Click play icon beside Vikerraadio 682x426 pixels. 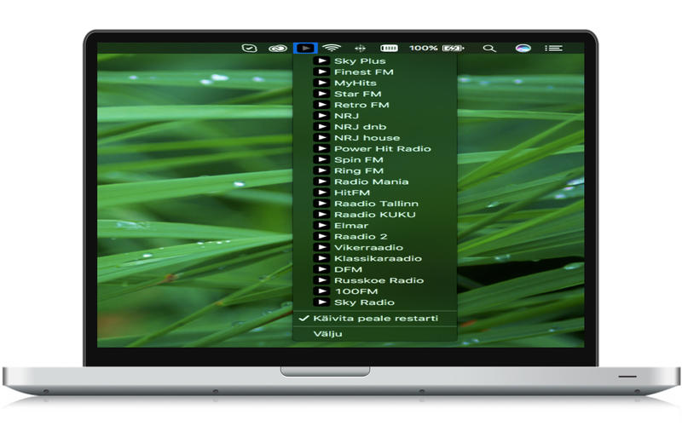click(x=321, y=247)
